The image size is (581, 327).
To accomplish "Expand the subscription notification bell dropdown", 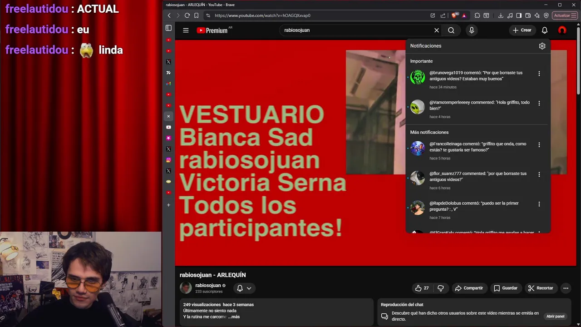I will [244, 288].
